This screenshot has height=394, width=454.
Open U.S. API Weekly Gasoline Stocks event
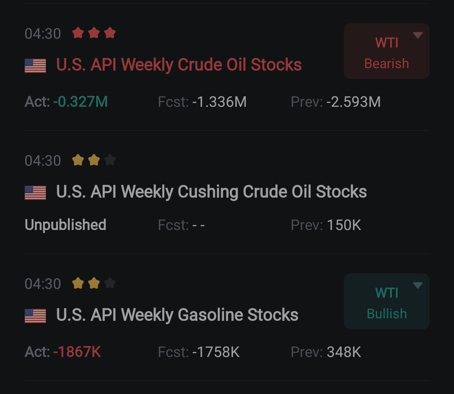point(177,315)
